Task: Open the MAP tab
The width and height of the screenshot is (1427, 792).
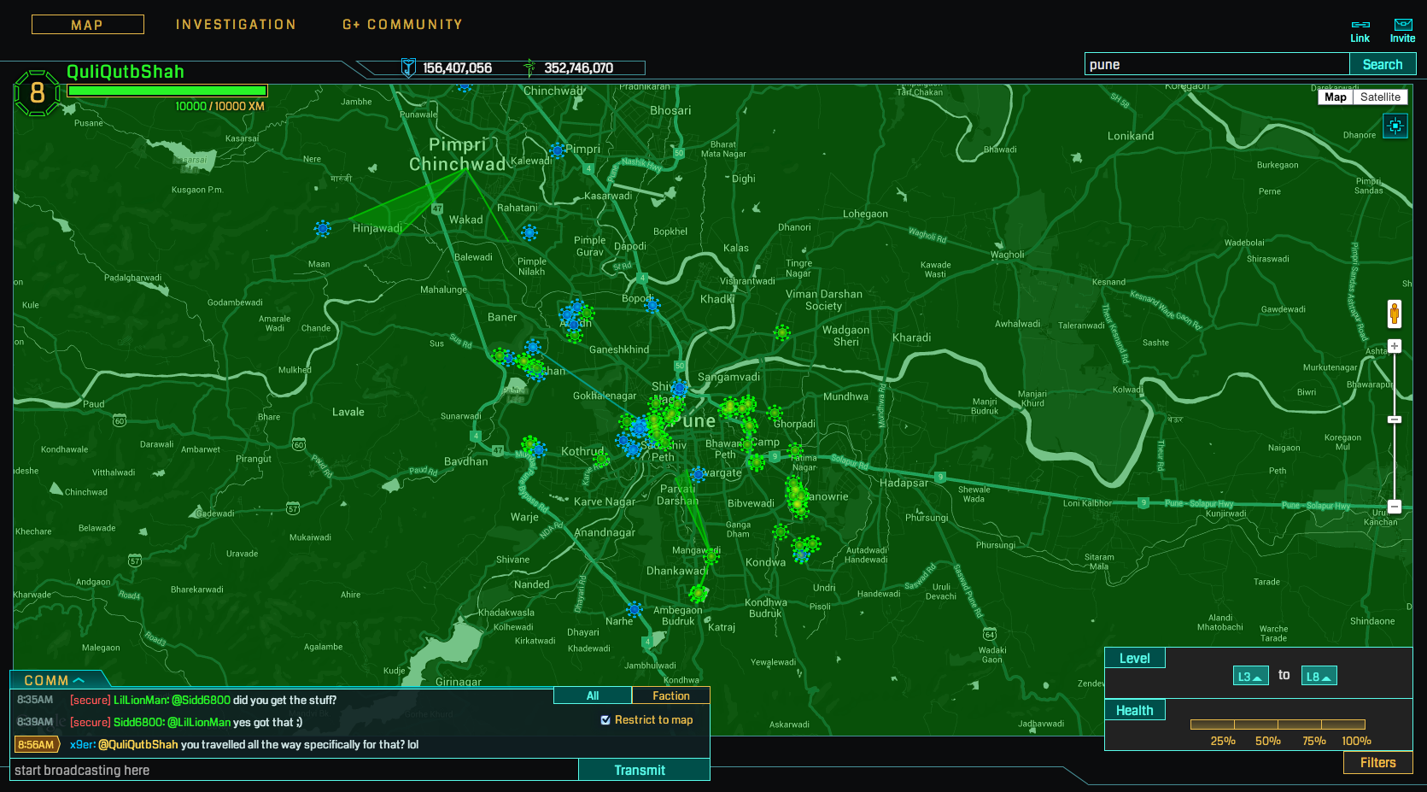Action: pos(87,25)
